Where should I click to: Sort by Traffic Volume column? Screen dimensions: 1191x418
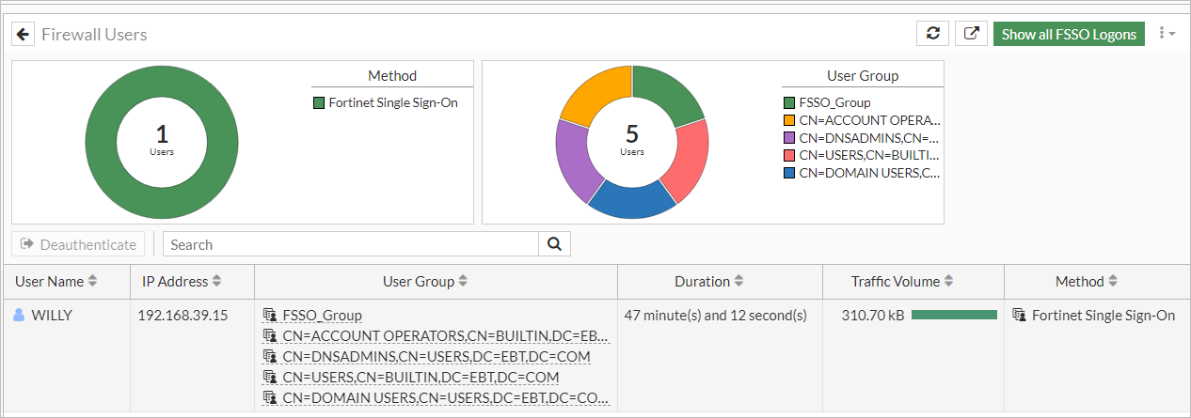point(902,282)
